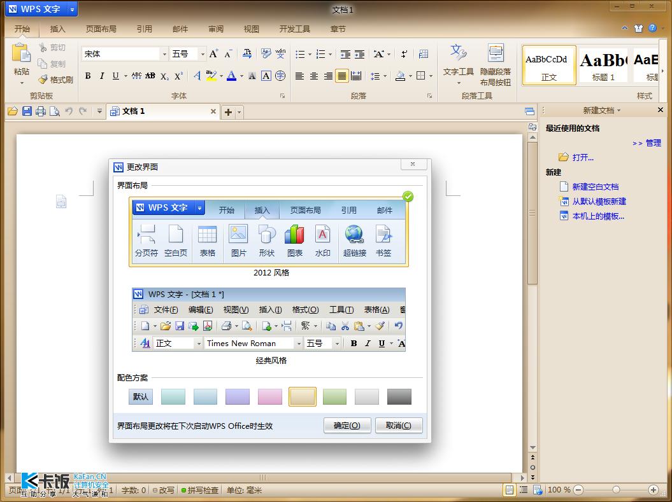Click 本机上的模板 link
Image resolution: width=672 pixels, height=502 pixels.
click(598, 216)
